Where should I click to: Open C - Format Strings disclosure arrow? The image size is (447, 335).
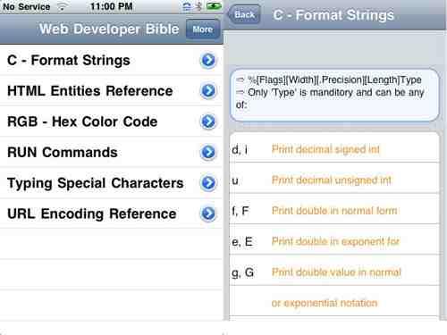tap(208, 60)
